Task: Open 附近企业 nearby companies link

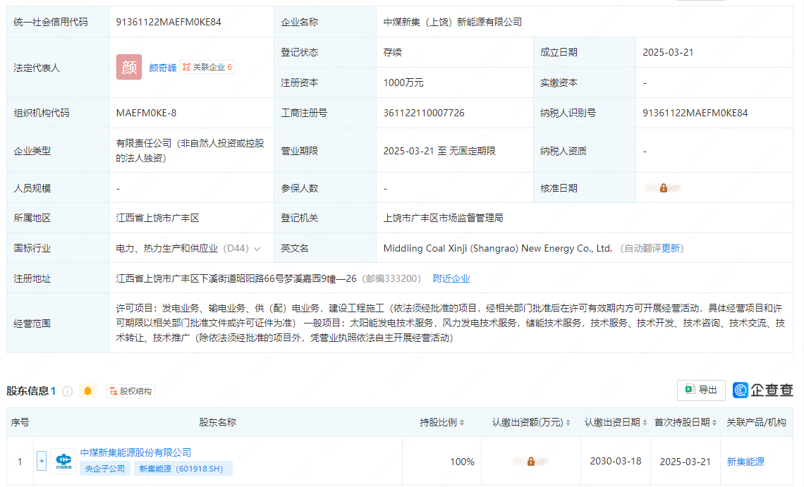Action: (x=451, y=278)
